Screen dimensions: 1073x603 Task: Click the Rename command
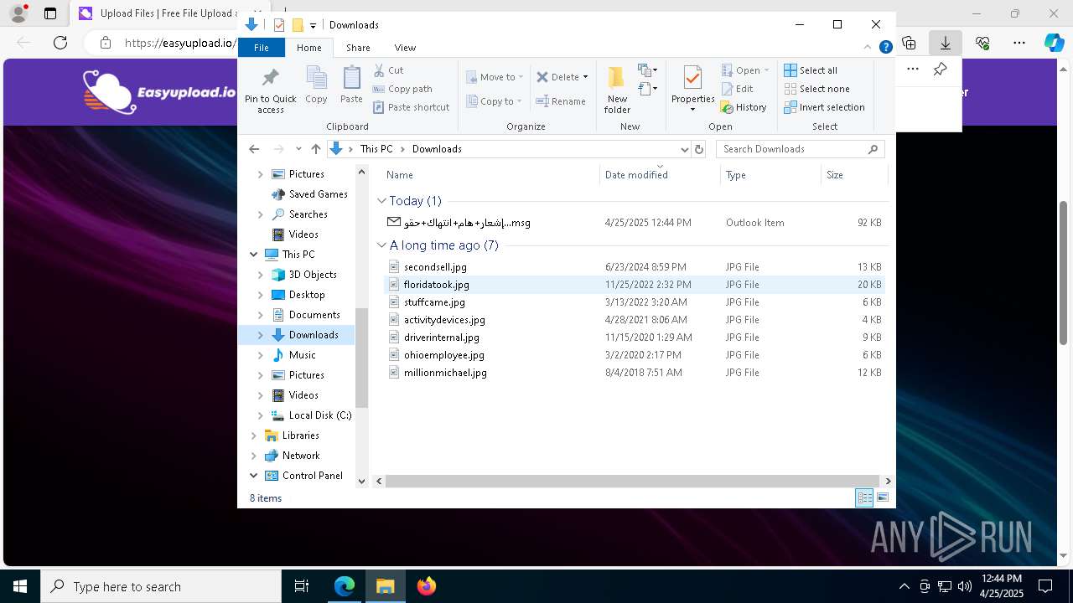(x=561, y=101)
